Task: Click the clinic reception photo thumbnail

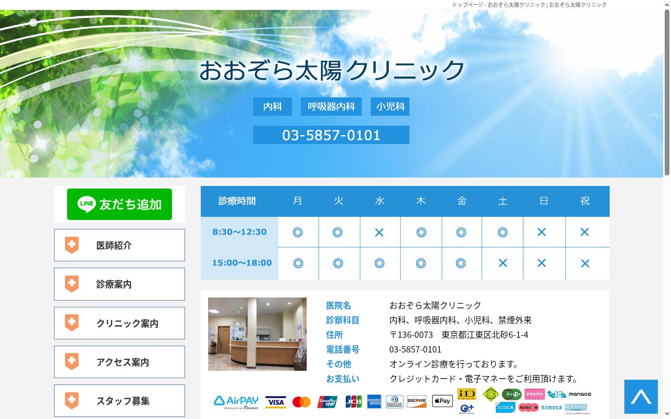Action: (x=257, y=334)
